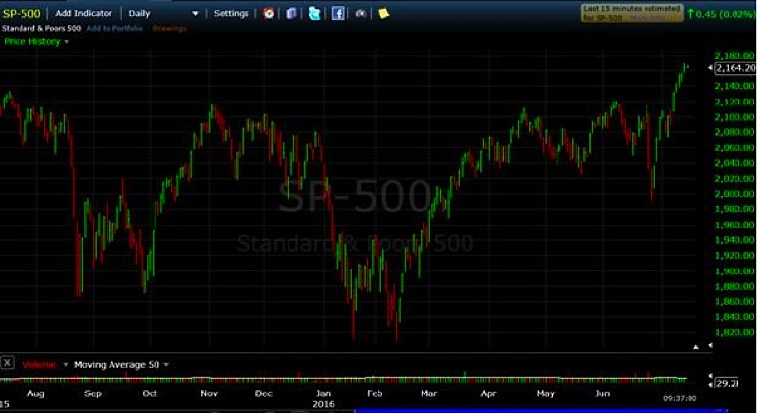
Task: Click the blue horizontal scrollbar at the bottom
Action: tap(541, 411)
